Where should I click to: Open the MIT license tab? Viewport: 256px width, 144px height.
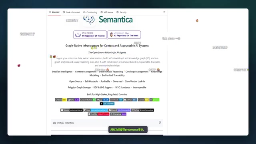click(x=107, y=12)
